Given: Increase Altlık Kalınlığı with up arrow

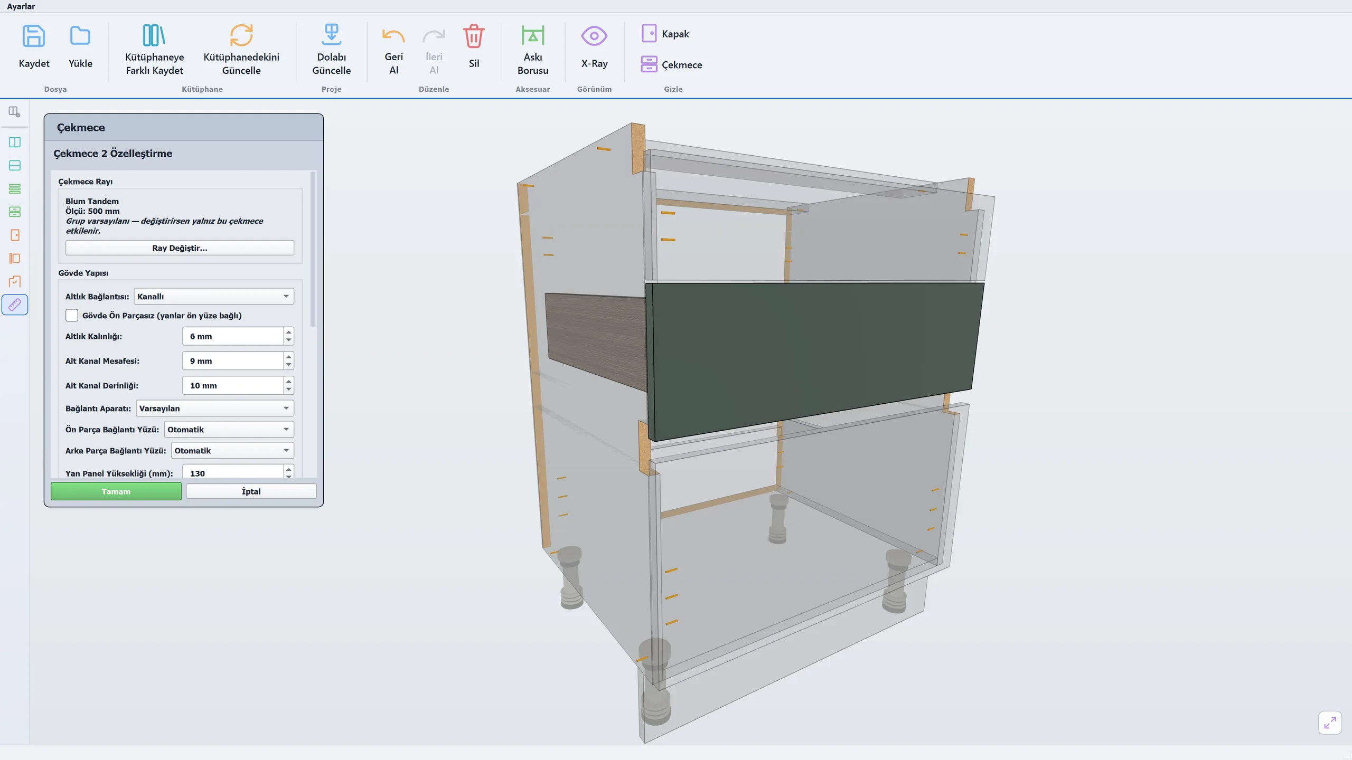Looking at the screenshot, I should pyautogui.click(x=288, y=332).
